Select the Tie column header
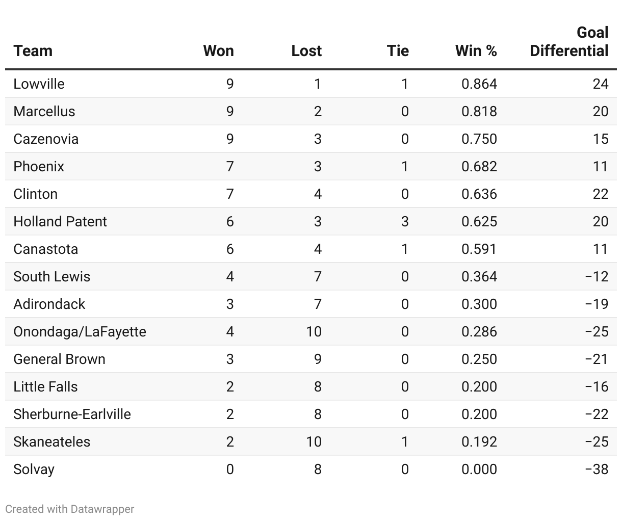The width and height of the screenshot is (622, 521). coord(398,51)
